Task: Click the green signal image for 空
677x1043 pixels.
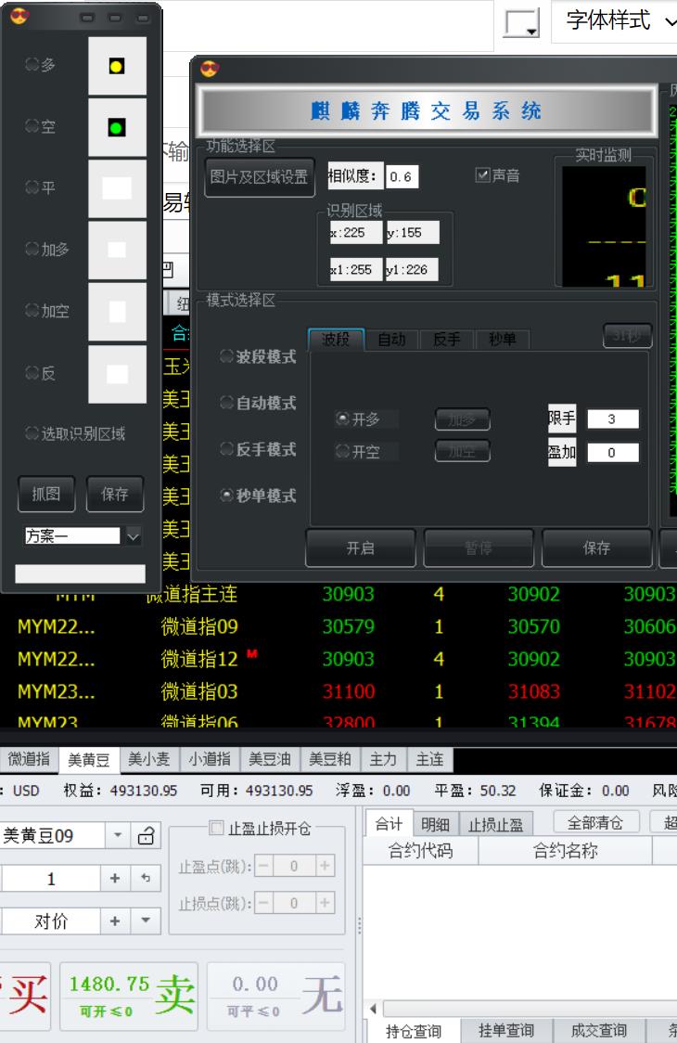Action: 117,128
